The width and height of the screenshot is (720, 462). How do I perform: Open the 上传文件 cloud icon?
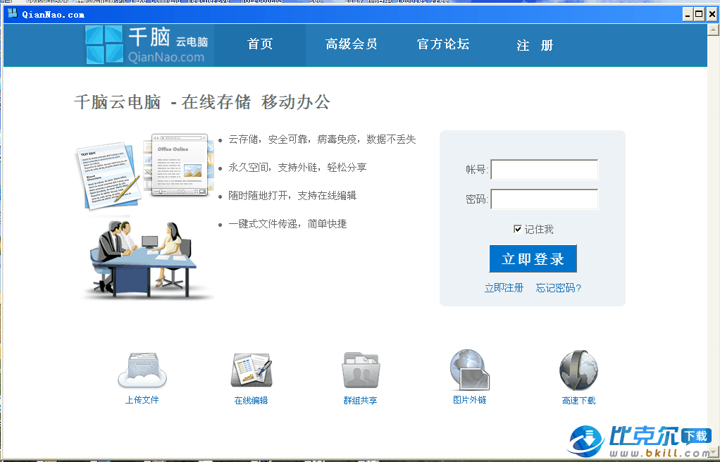(142, 371)
